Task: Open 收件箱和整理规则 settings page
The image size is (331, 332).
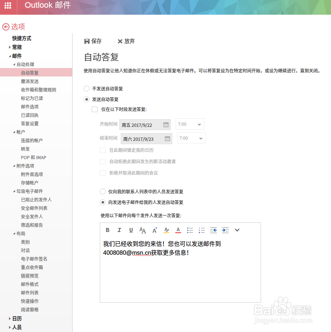Action: click(38, 90)
